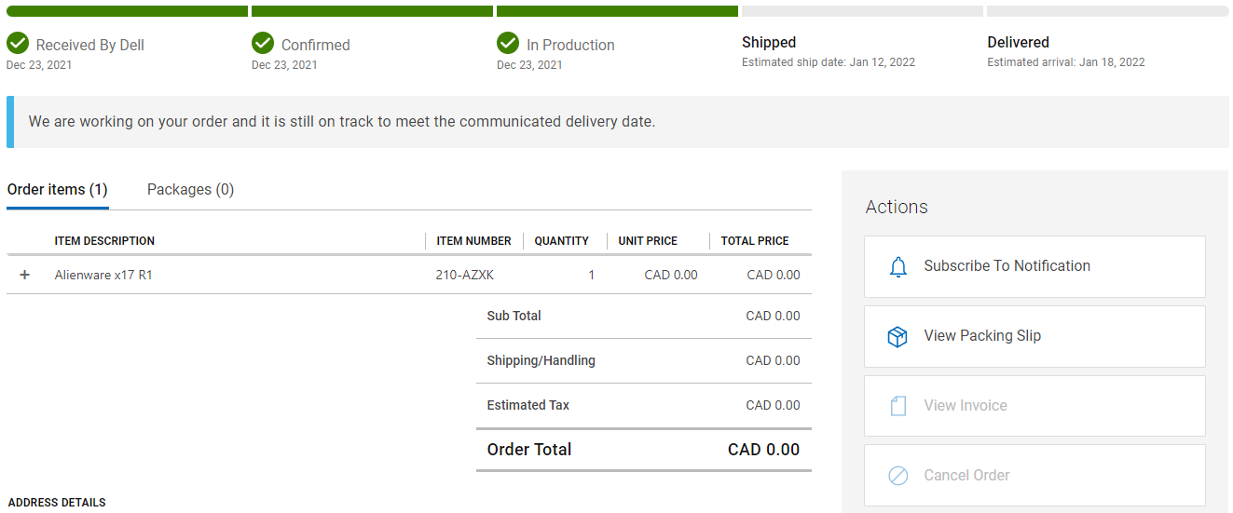Screen dimensions: 1233x513
Task: Open Subscribe To Notification action
Action: pos(1034,266)
